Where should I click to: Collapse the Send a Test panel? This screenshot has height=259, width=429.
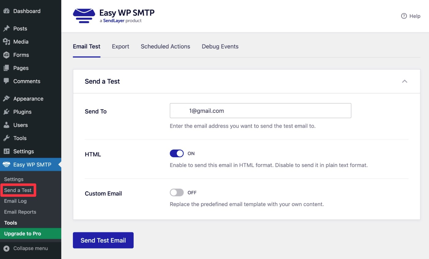(x=404, y=81)
